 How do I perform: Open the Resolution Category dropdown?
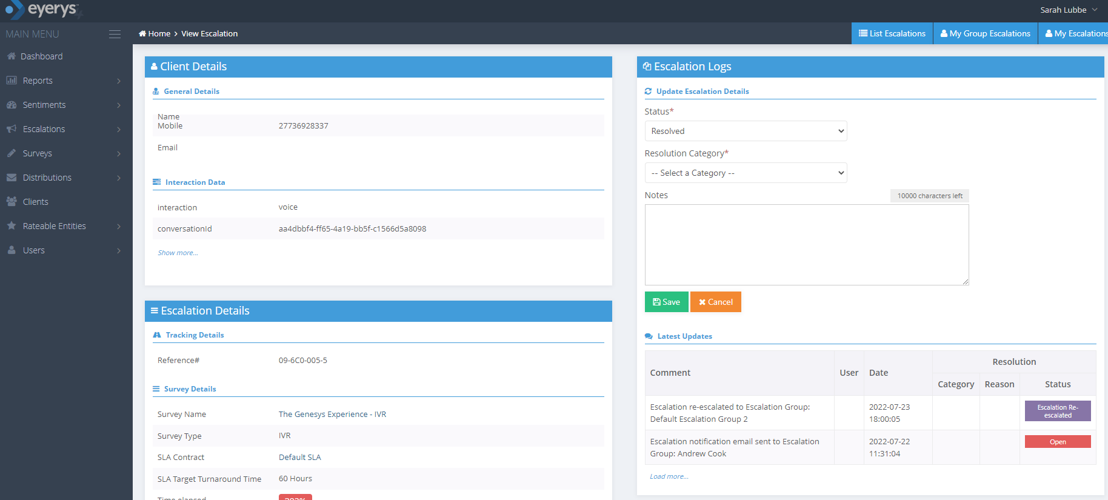pos(746,173)
